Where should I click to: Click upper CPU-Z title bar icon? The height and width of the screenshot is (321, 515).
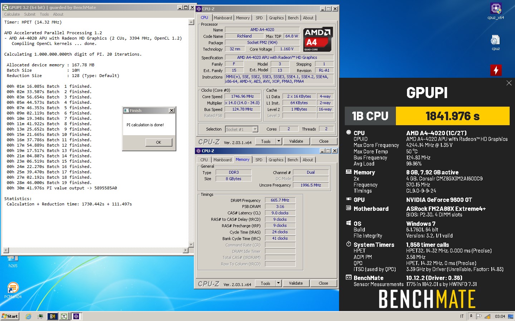[199, 9]
